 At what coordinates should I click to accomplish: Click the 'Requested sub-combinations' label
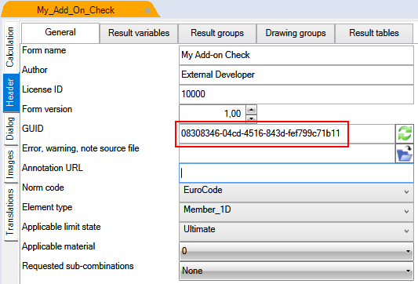pos(78,266)
